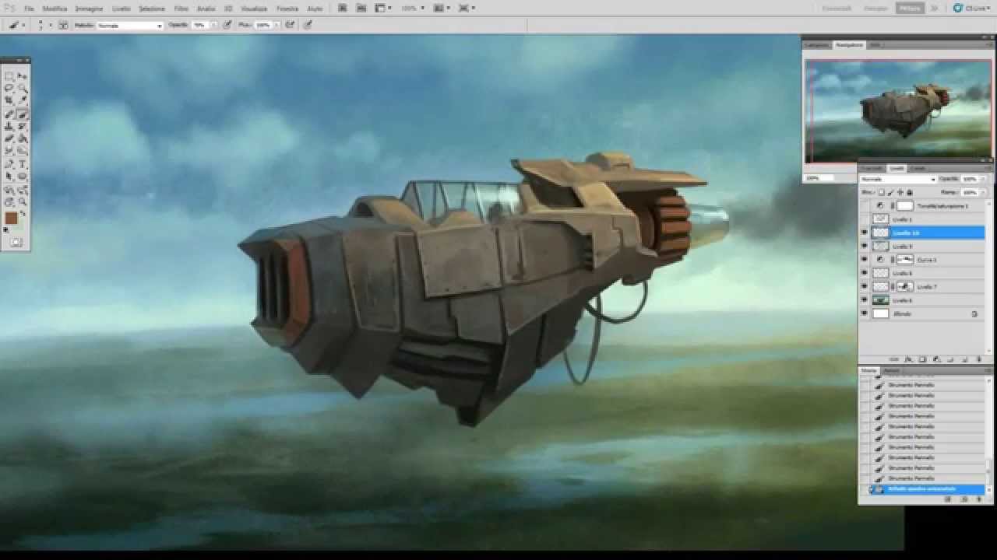This screenshot has width=997, height=560.
Task: Show the Livello 1 layer
Action: pos(864,219)
